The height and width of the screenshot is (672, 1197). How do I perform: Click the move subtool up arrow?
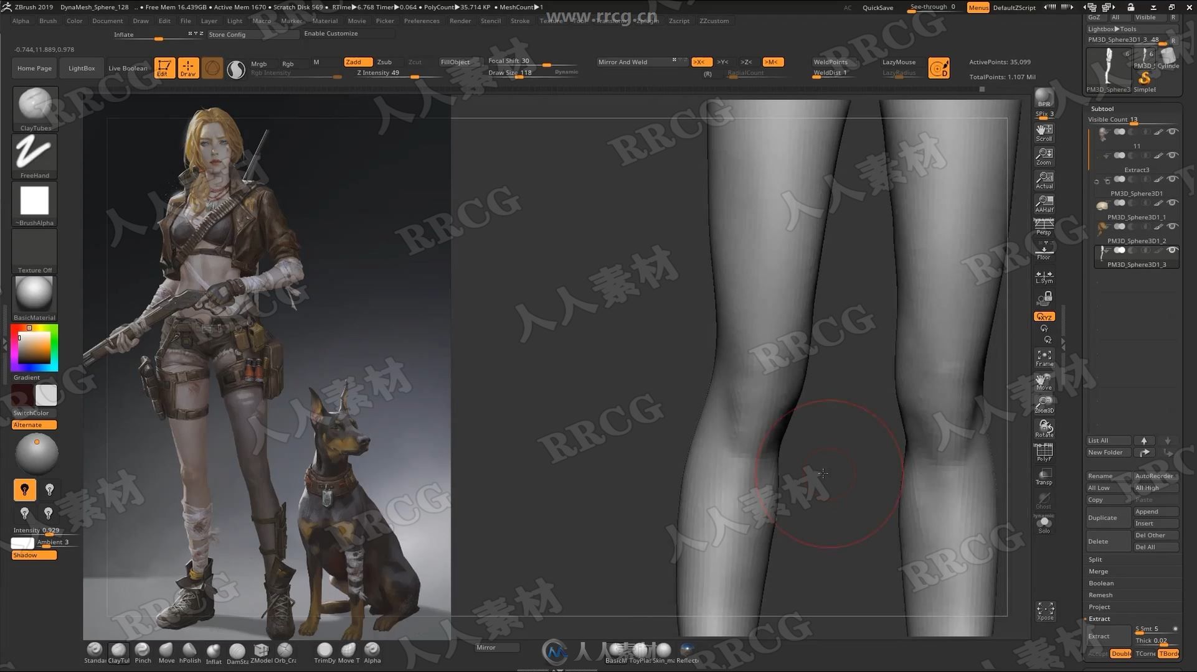[1144, 441]
